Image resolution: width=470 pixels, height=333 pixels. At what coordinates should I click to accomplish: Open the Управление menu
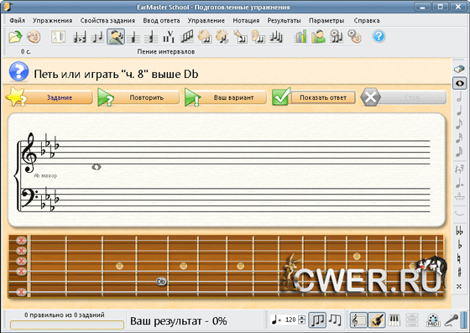point(206,20)
